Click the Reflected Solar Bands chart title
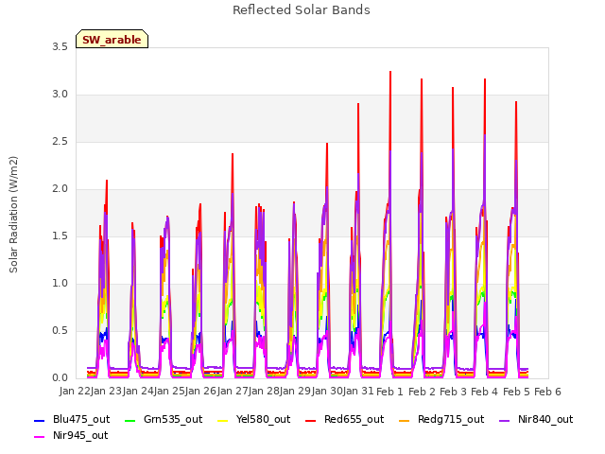 302,10
